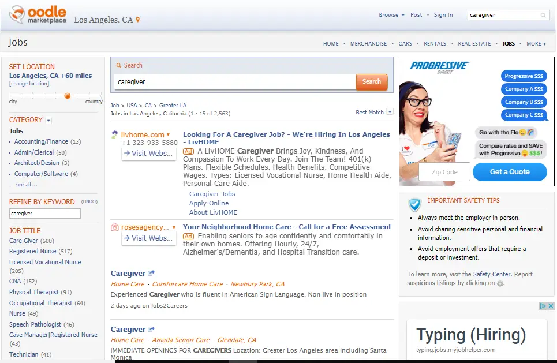Image resolution: width=557 pixels, height=363 pixels.
Task: Click the main caregiver search field
Action: [234, 82]
